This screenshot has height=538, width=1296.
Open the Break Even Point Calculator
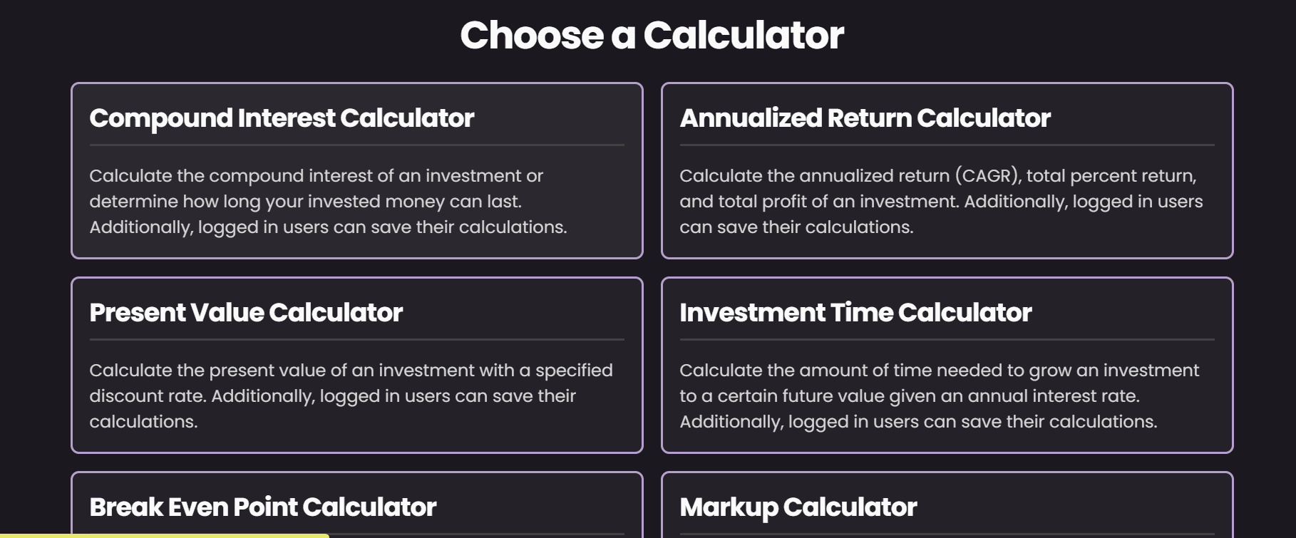(x=262, y=507)
